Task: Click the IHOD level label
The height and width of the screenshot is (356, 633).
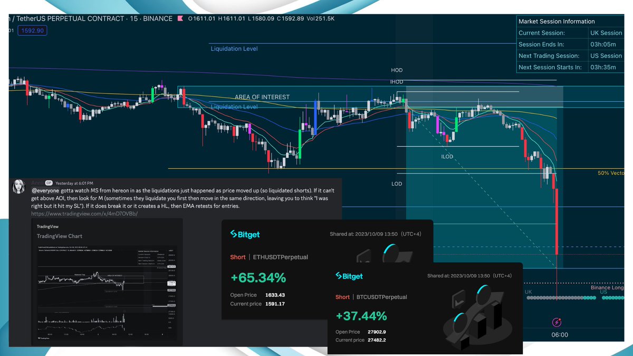Action: pos(397,82)
